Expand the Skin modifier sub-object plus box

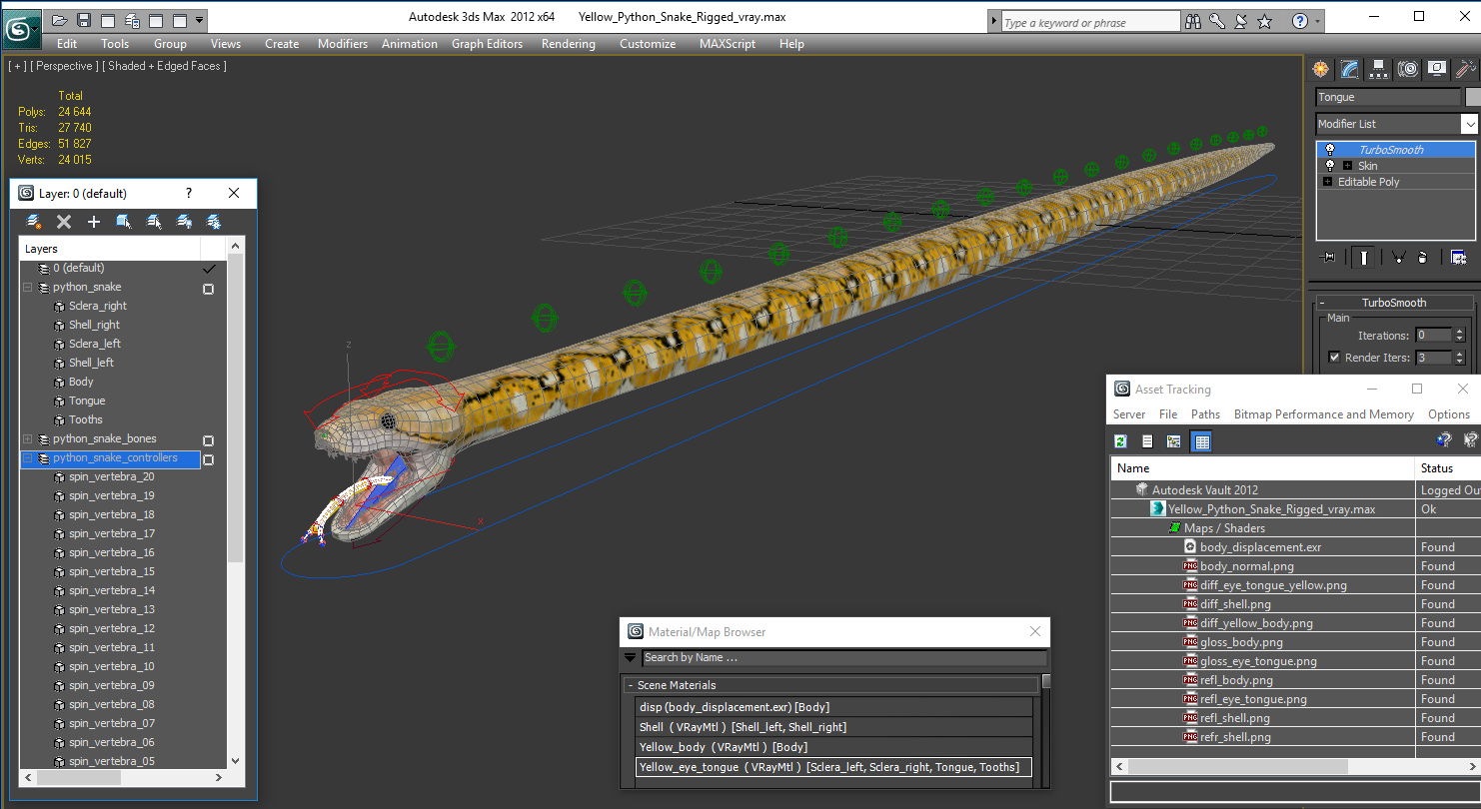pos(1347,166)
